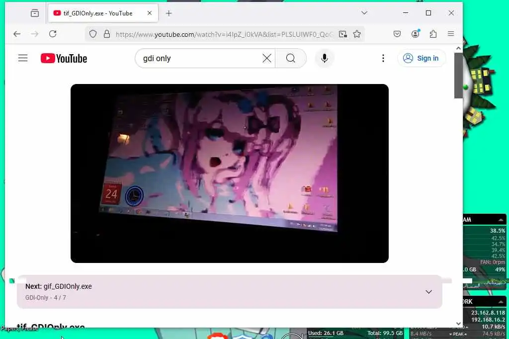
Task: View site security padlock details
Action: click(x=107, y=34)
